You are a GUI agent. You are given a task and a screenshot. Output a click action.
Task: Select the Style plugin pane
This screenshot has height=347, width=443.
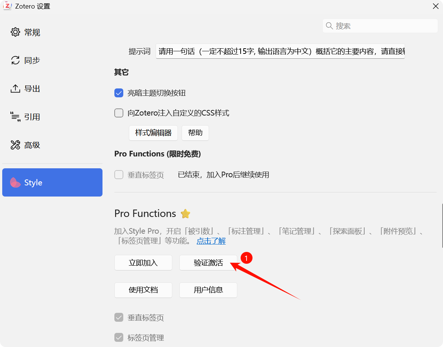tap(52, 182)
